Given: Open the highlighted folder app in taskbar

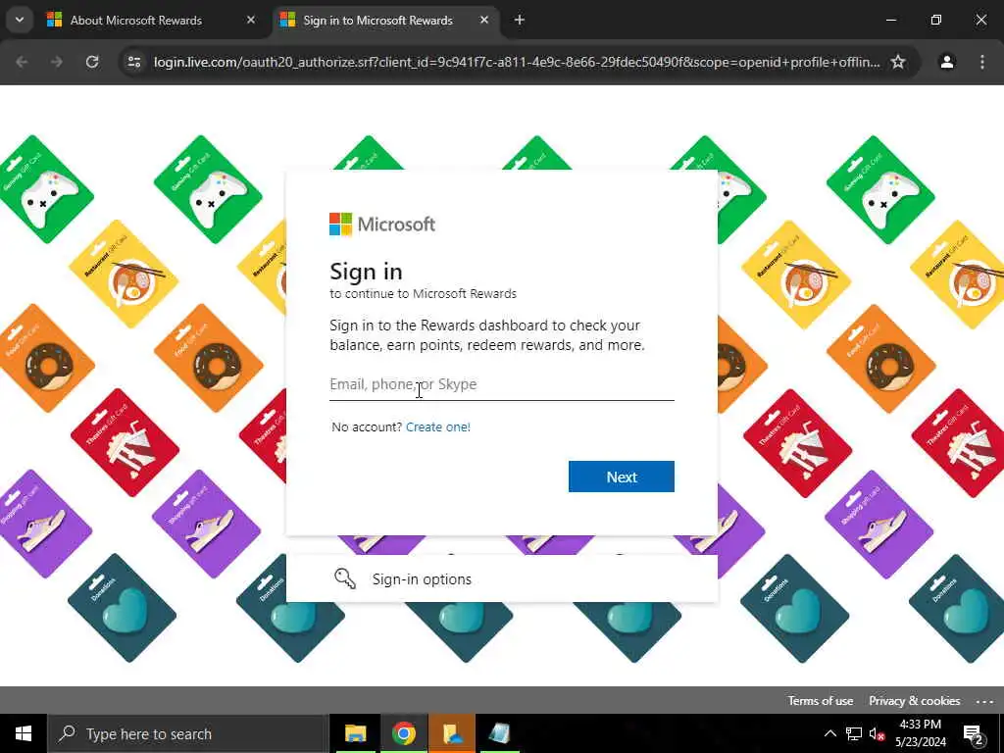Looking at the screenshot, I should pos(451,733).
